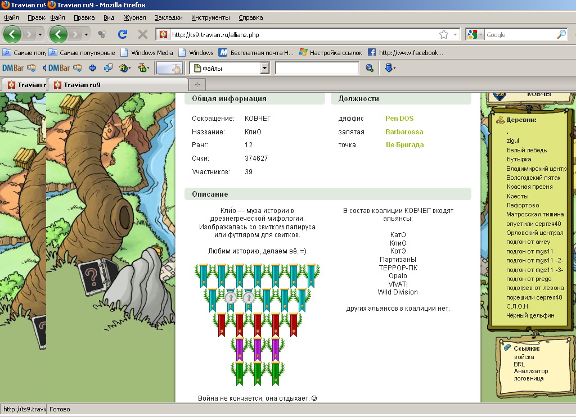The width and height of the screenshot is (576, 417).
Task: Select village Матросская тишина
Action: [535, 214]
